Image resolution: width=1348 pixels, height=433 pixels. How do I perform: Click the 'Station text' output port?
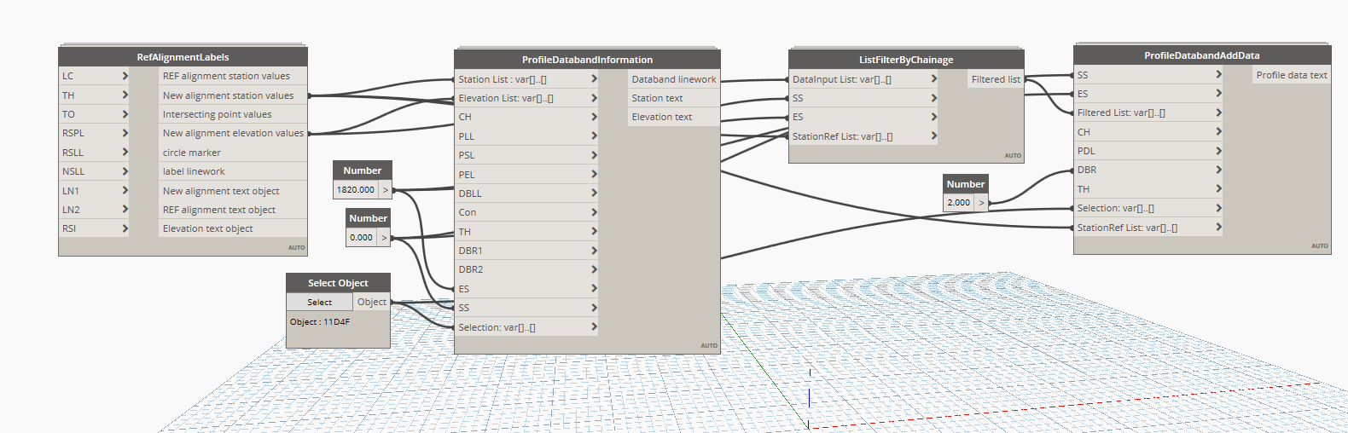point(674,98)
